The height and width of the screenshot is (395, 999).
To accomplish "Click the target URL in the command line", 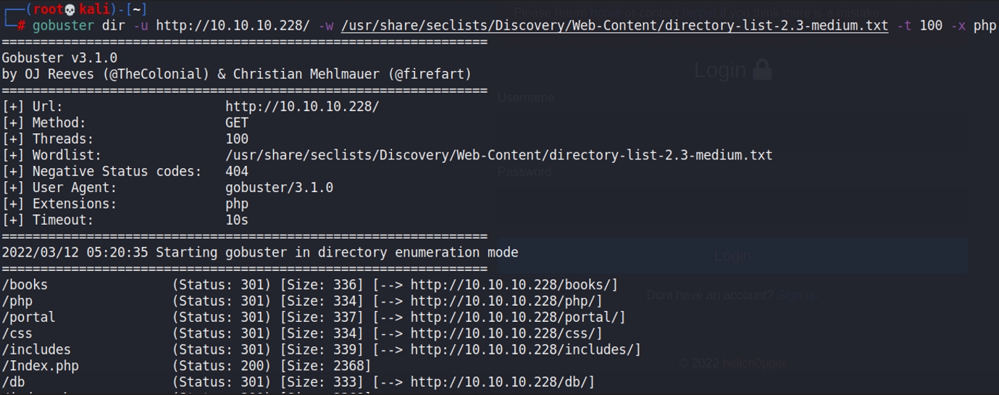I will 233,26.
